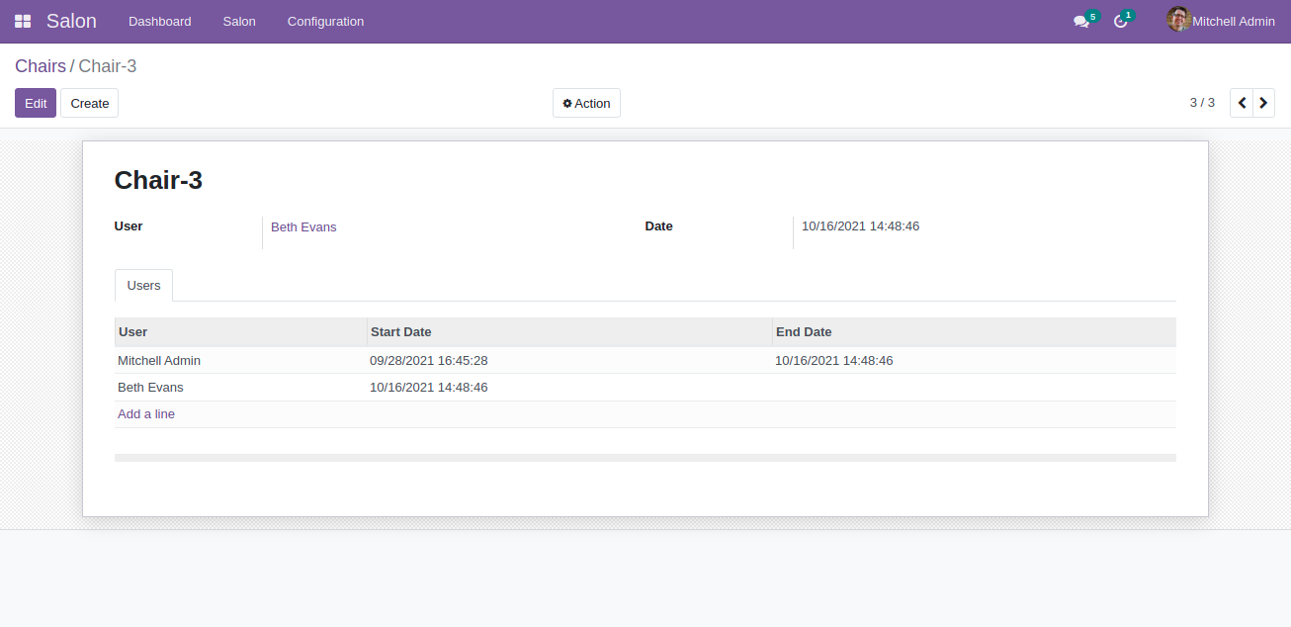The width and height of the screenshot is (1291, 627).
Task: Go to next record arrow
Action: pos(1264,103)
